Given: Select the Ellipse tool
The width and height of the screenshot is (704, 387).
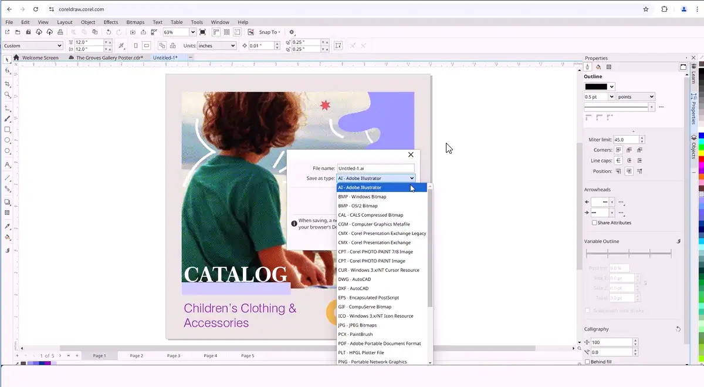Looking at the screenshot, I should coord(8,140).
